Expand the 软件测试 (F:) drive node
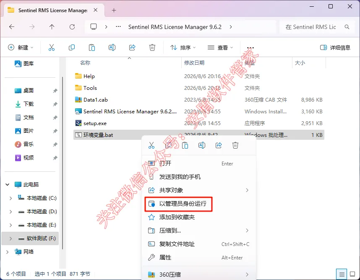The width and height of the screenshot is (360, 280). [10, 239]
